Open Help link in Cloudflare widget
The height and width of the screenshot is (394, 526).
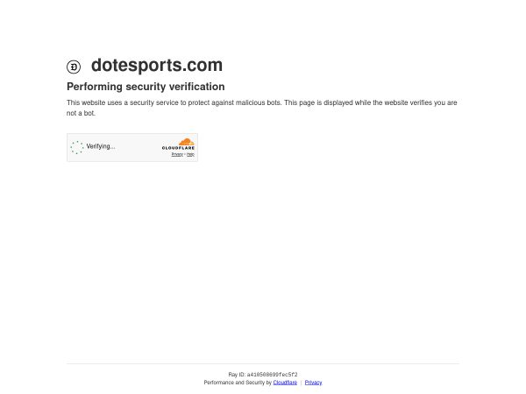(190, 154)
